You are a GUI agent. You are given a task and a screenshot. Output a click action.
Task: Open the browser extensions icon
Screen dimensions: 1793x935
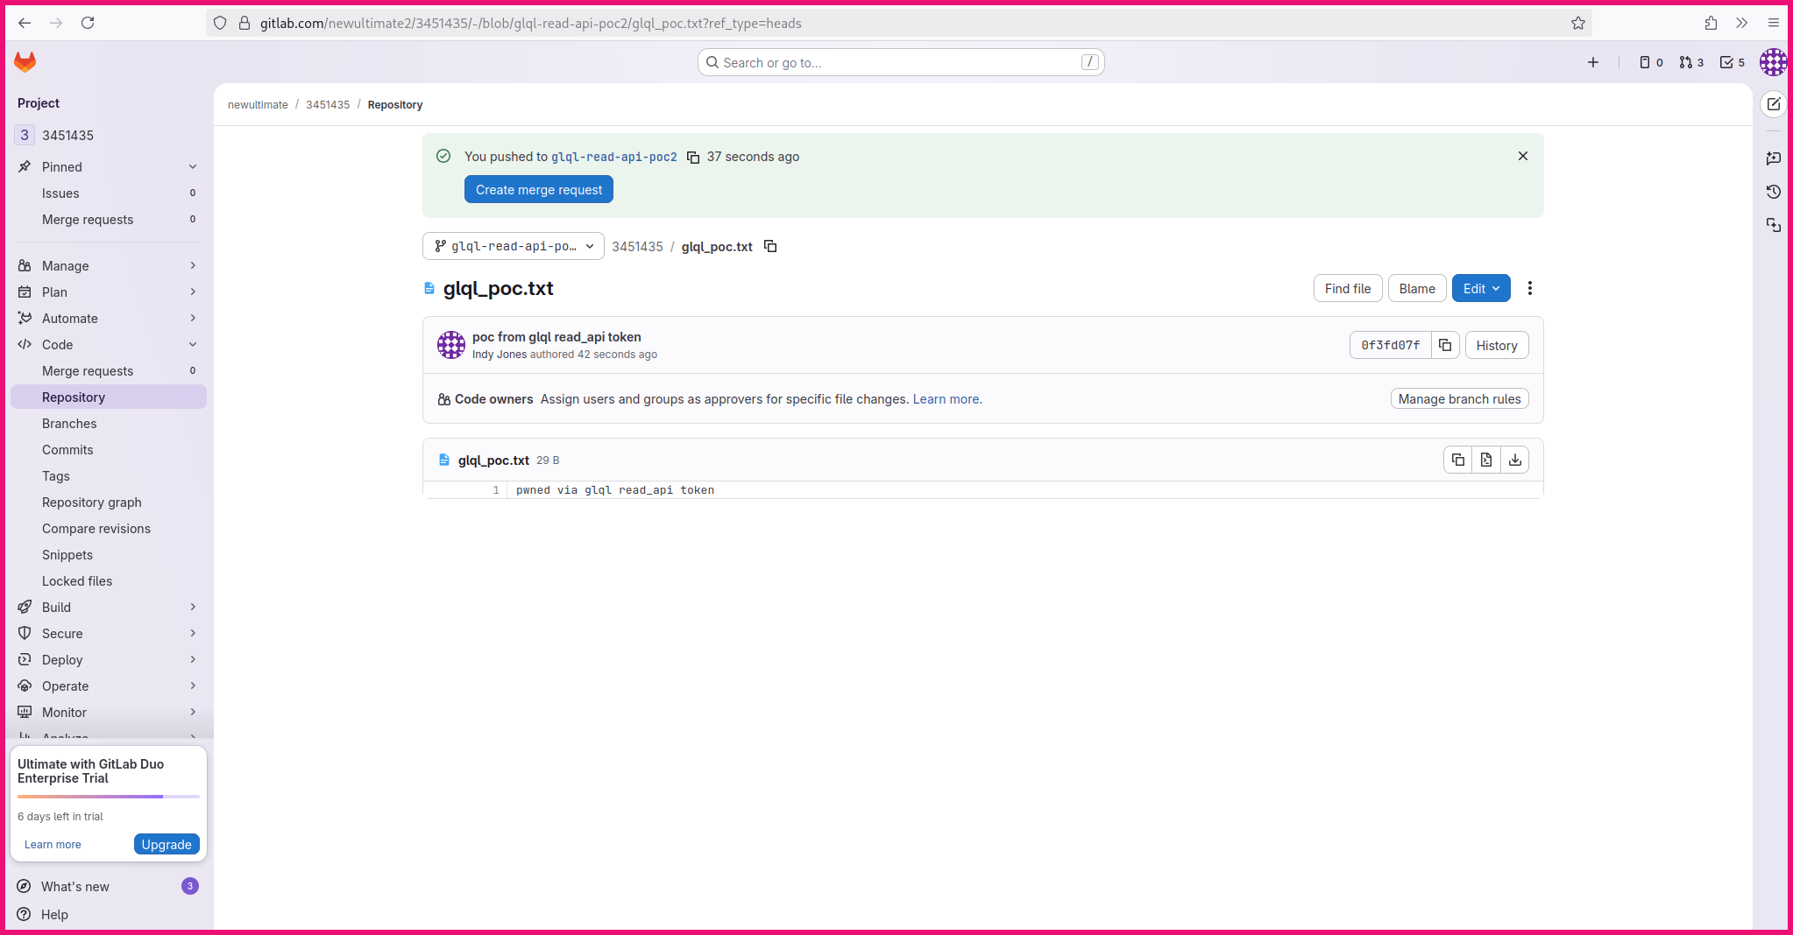point(1711,23)
